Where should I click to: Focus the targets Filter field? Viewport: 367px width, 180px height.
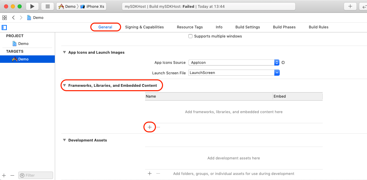(36, 175)
